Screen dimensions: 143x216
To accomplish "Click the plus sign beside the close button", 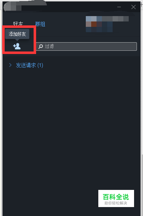I will (142, 5).
